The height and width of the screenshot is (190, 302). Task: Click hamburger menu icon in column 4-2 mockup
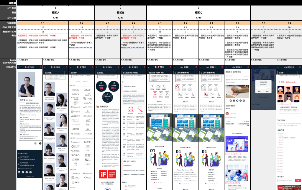coord(278,67)
